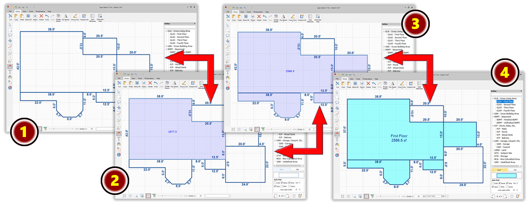
Task: Click Undo arrow in the purple 2586.5 sketch window
Action: (264, 17)
